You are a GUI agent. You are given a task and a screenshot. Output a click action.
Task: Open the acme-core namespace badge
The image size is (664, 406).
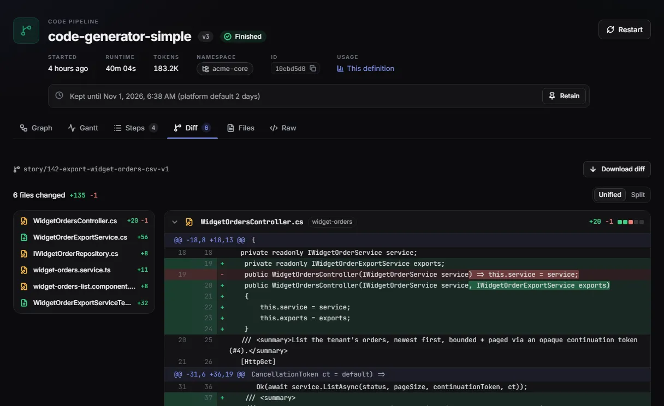pos(225,69)
